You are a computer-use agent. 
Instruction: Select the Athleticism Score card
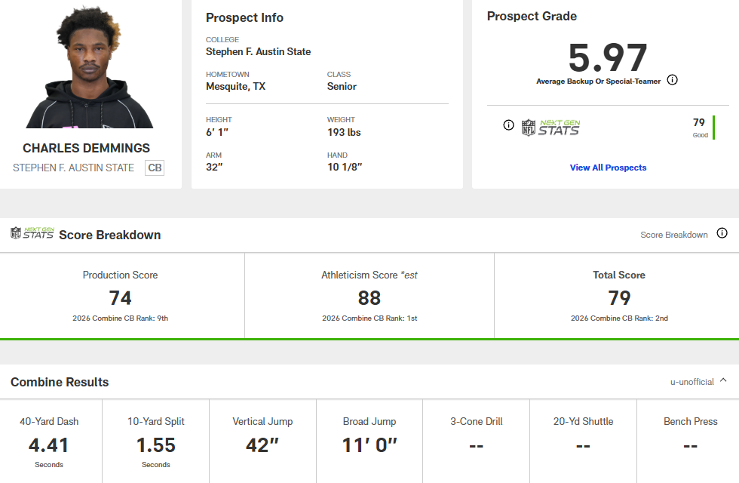(x=369, y=296)
